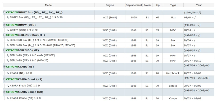
Task: Click year range (1997/04 - 2005/04)
Action: pos(197,65)
